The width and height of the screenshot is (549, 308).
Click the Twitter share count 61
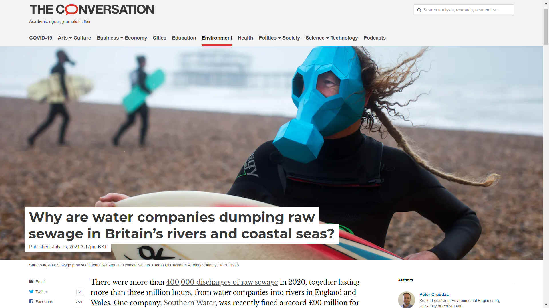pos(80,292)
